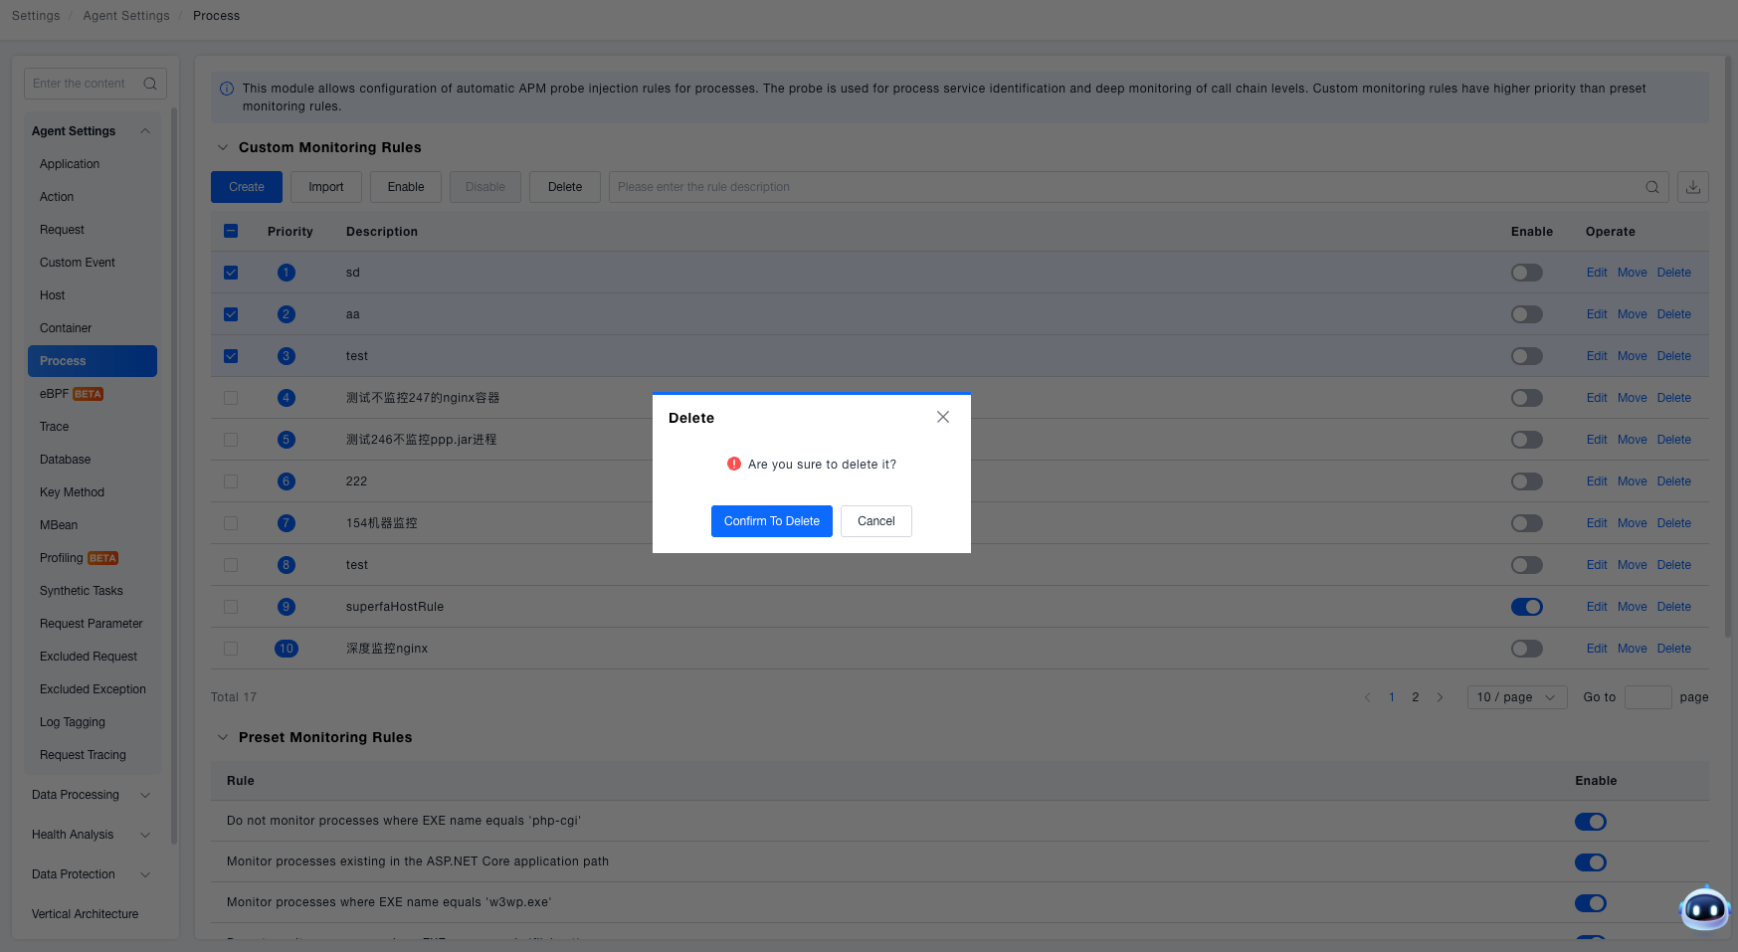Click priority badge number 1

point(287,273)
